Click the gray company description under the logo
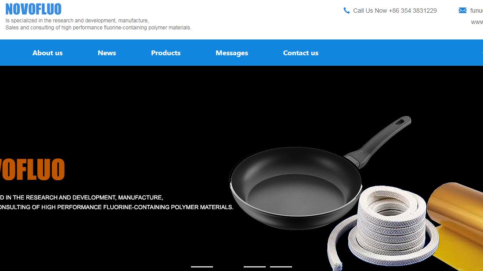Screen dimensions: 483x271 pos(98,24)
